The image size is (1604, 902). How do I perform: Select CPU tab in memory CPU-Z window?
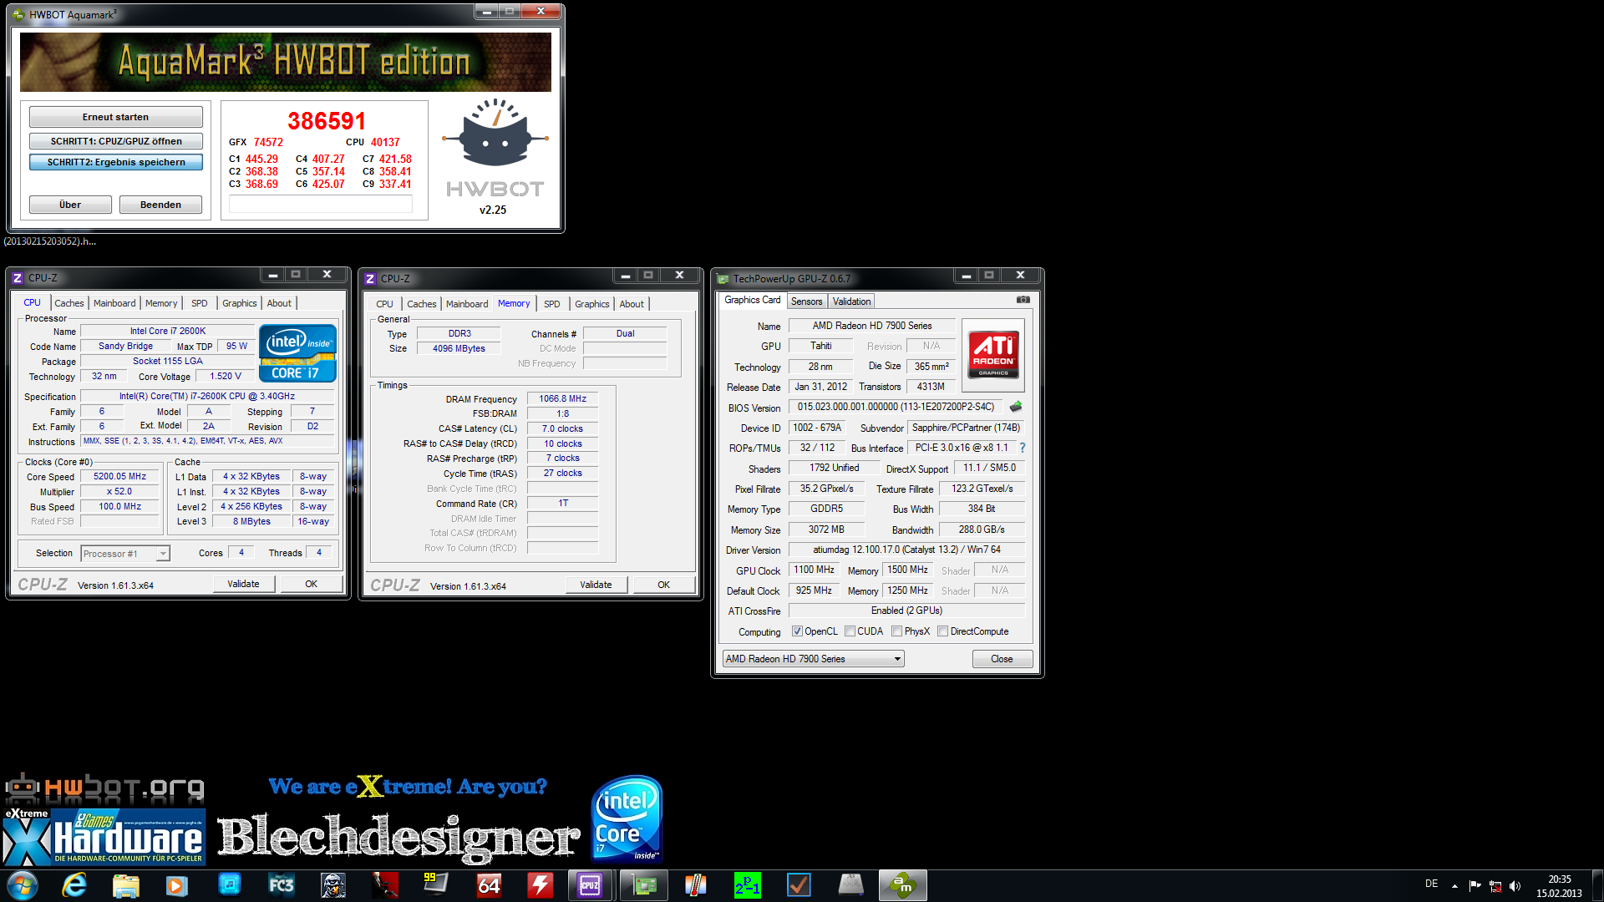[385, 304]
